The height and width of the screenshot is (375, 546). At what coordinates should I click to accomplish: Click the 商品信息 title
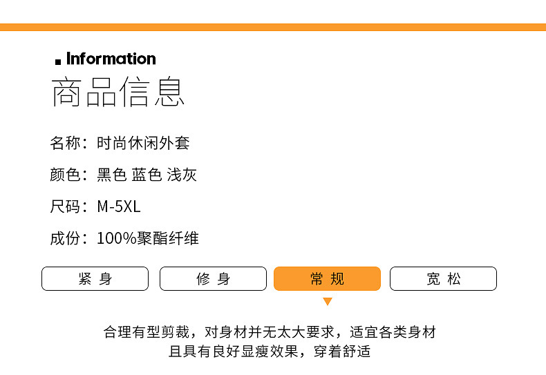tap(118, 93)
